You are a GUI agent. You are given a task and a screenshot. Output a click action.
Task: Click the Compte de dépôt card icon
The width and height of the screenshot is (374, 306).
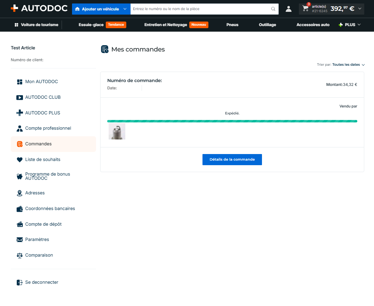click(19, 224)
